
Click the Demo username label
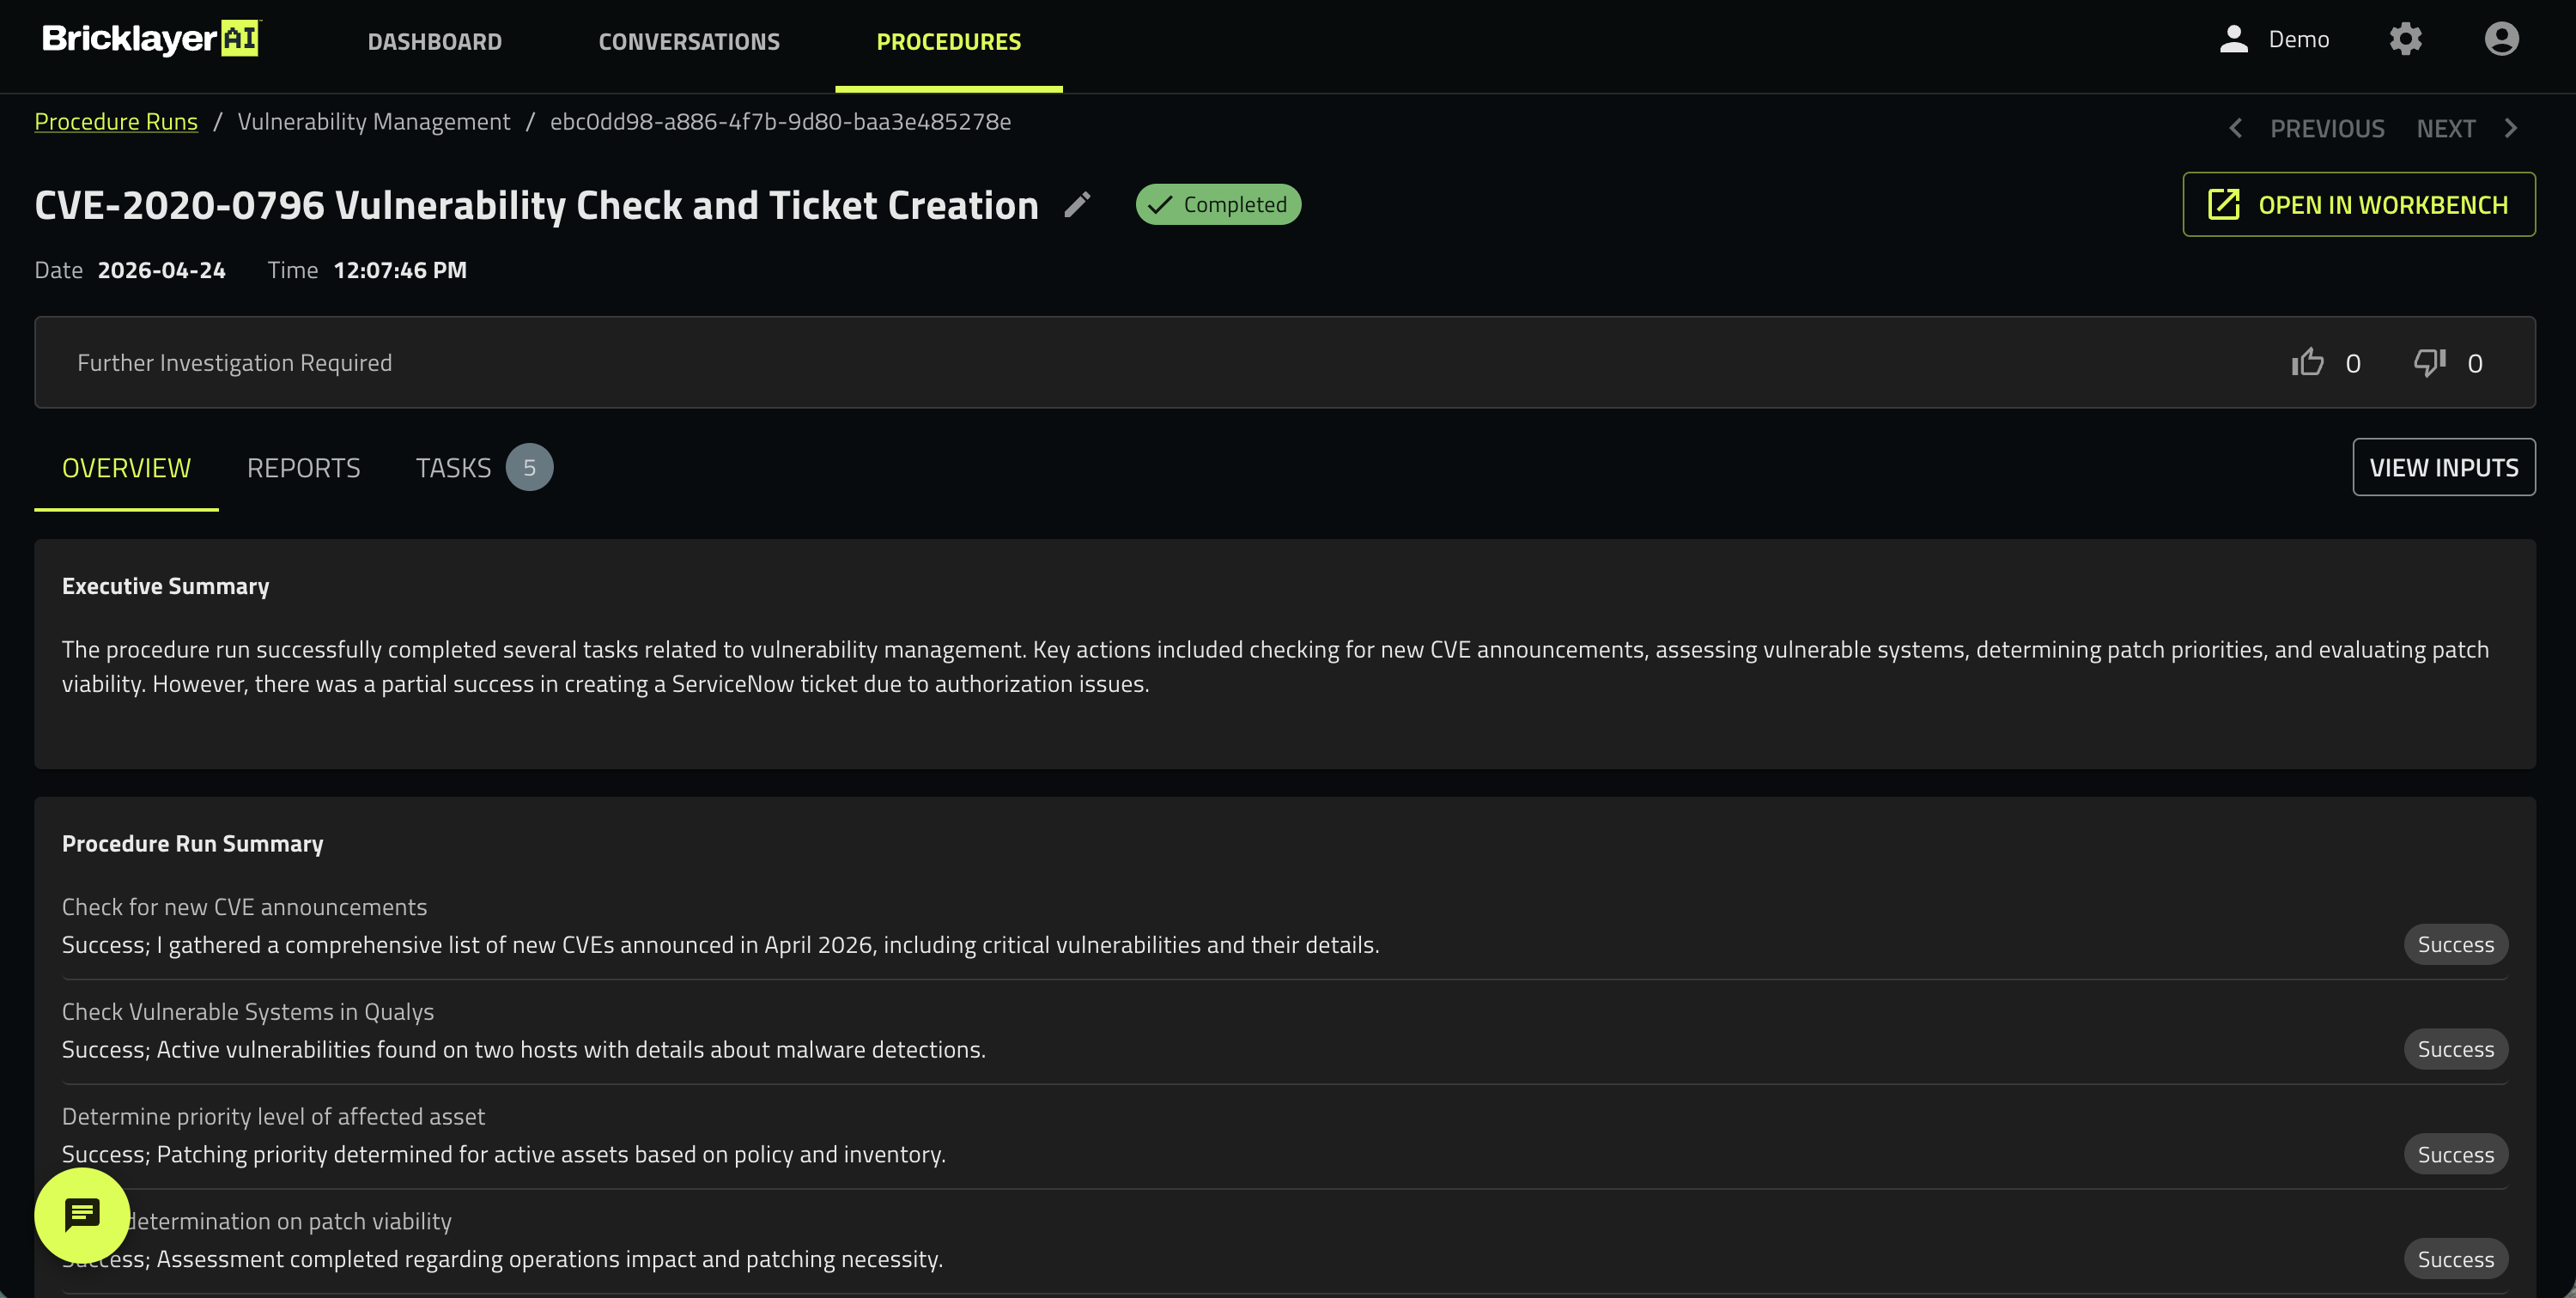click(2298, 39)
